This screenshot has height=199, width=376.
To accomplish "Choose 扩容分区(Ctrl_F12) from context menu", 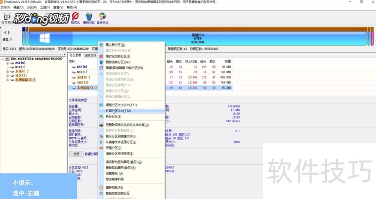I will tap(132, 111).
